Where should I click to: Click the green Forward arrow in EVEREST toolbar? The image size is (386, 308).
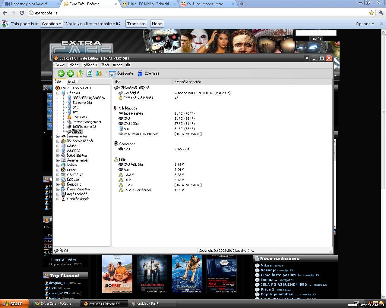[71, 73]
